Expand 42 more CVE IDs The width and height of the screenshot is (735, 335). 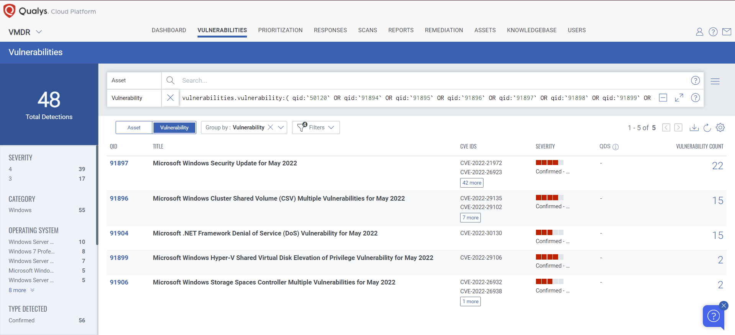pyautogui.click(x=472, y=183)
